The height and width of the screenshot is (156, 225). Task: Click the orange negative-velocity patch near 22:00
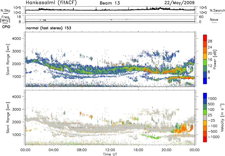(x=182, y=129)
